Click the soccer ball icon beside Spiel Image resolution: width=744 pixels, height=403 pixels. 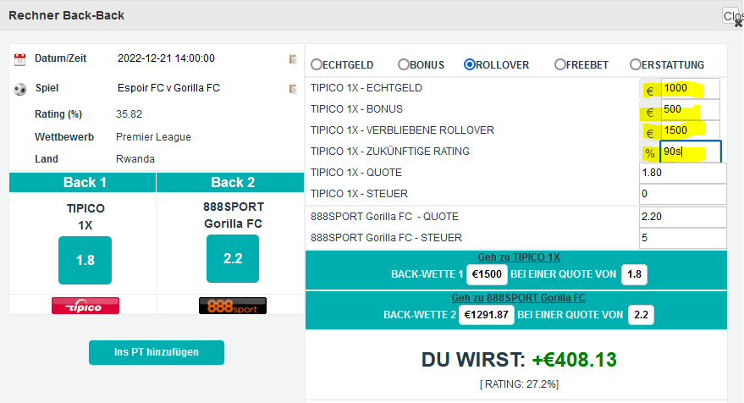pyautogui.click(x=20, y=89)
